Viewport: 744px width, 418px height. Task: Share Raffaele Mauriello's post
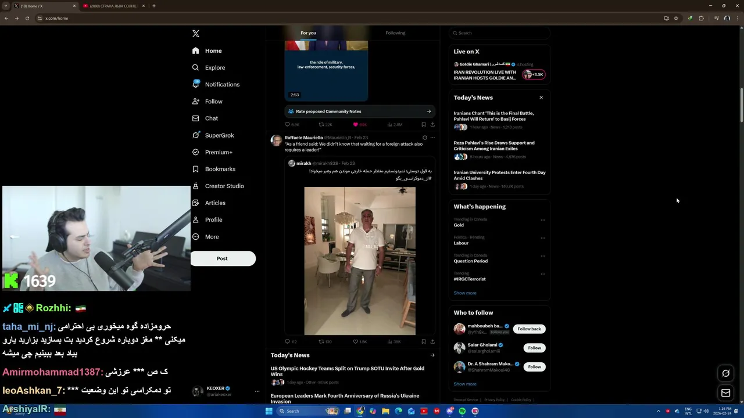(432, 341)
